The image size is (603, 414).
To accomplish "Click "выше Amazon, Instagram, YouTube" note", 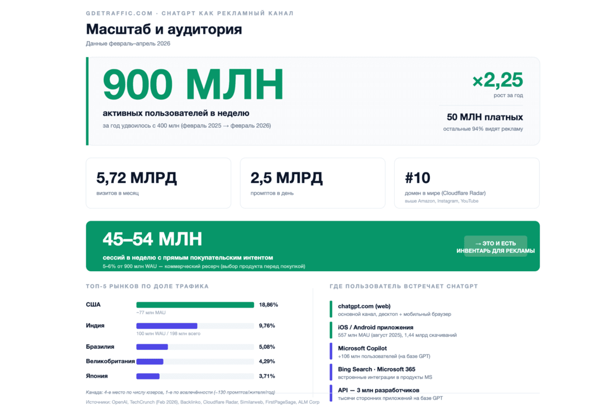I will pos(442,201).
